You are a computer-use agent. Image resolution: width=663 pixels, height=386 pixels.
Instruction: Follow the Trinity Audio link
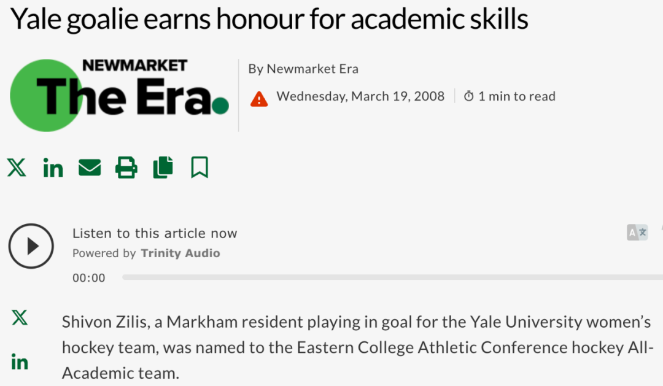coord(180,253)
